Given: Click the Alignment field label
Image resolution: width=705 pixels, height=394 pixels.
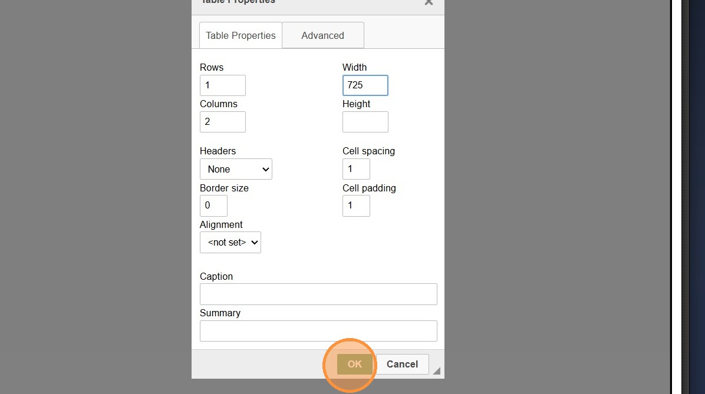Looking at the screenshot, I should 221,224.
